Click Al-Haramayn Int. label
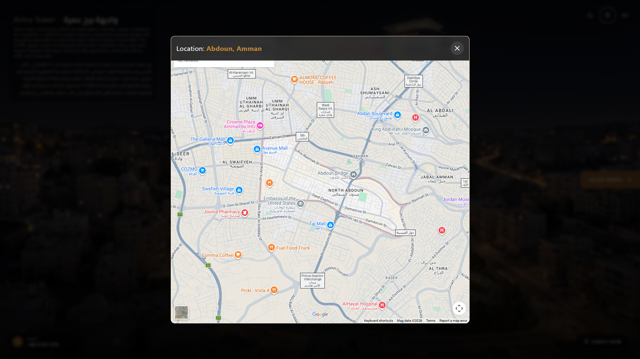 (x=242, y=74)
